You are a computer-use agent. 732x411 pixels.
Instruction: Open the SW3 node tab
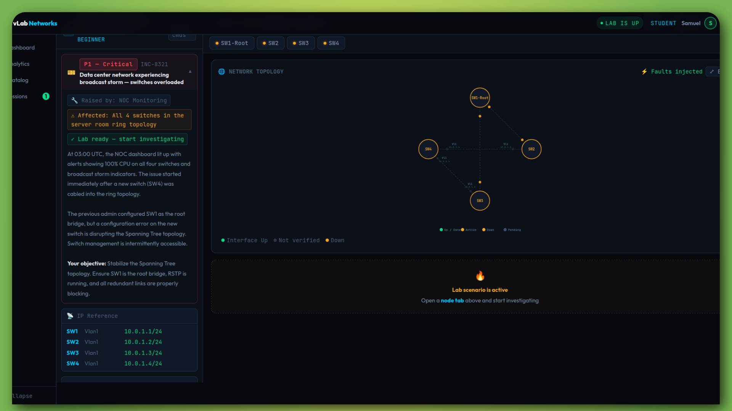[301, 43]
